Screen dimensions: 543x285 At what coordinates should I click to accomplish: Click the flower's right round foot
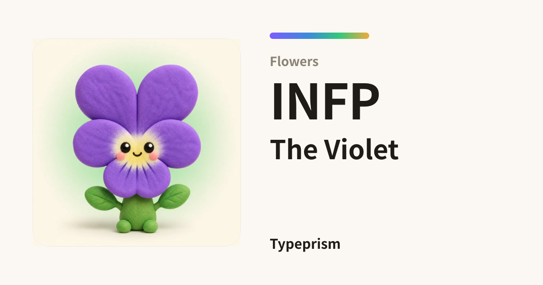pyautogui.click(x=150, y=226)
